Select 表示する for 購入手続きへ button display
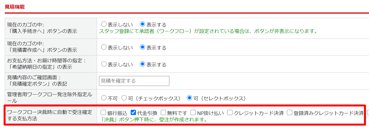The width and height of the screenshot is (369, 130). click(143, 24)
